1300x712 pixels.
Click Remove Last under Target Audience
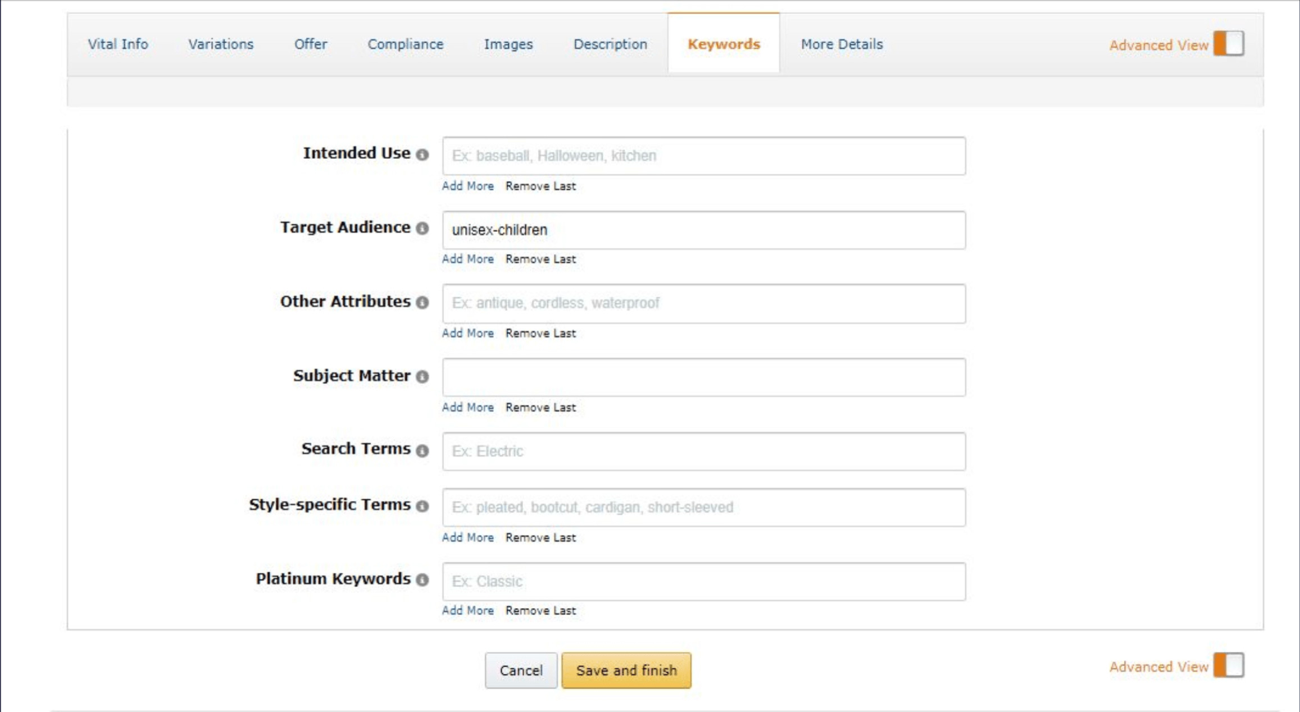pyautogui.click(x=540, y=259)
